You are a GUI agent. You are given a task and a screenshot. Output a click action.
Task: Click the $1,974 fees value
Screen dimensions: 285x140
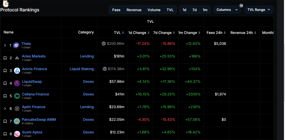tap(220, 94)
